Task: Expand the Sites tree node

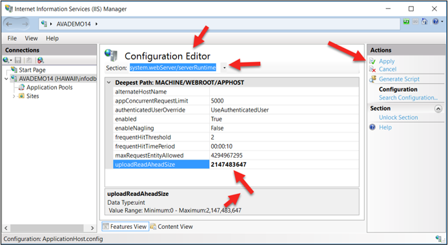Action: coord(14,96)
